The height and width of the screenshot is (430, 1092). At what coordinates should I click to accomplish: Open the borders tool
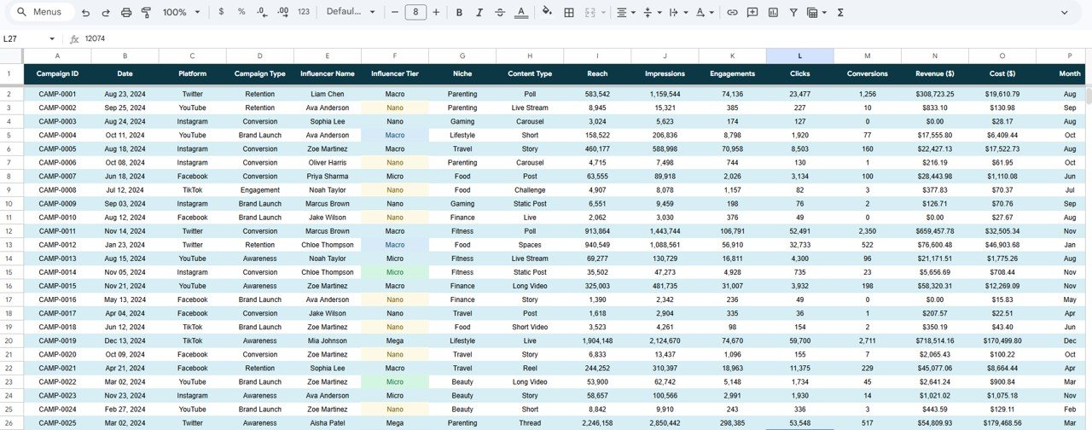(x=568, y=13)
